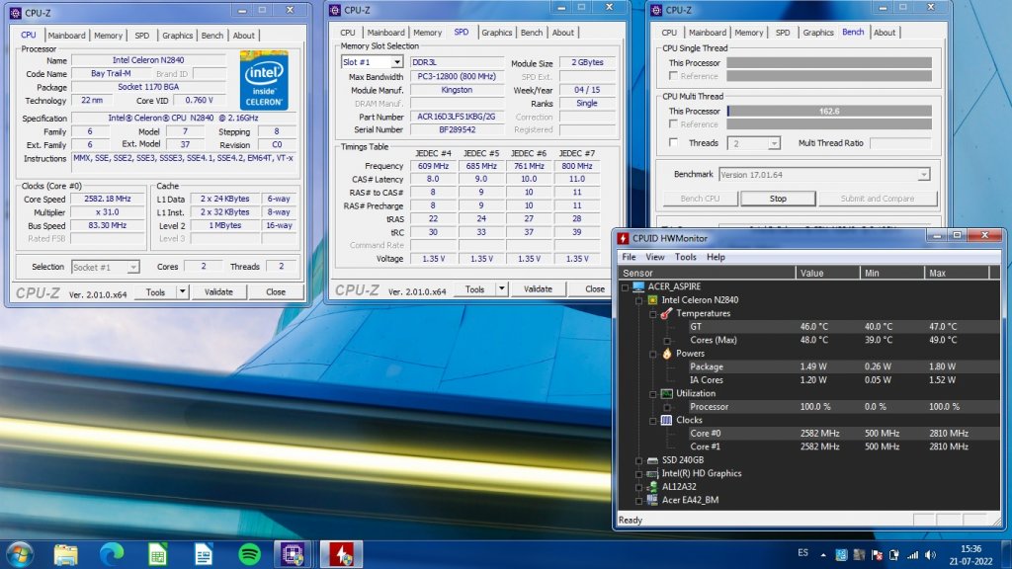
Task: Click the mainboard icon beside Acer EA42_BM
Action: 652,500
